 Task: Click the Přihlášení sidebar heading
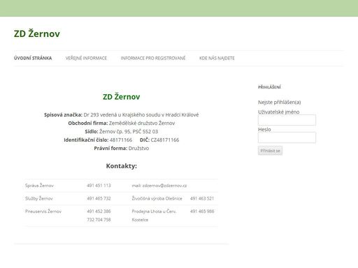(269, 87)
